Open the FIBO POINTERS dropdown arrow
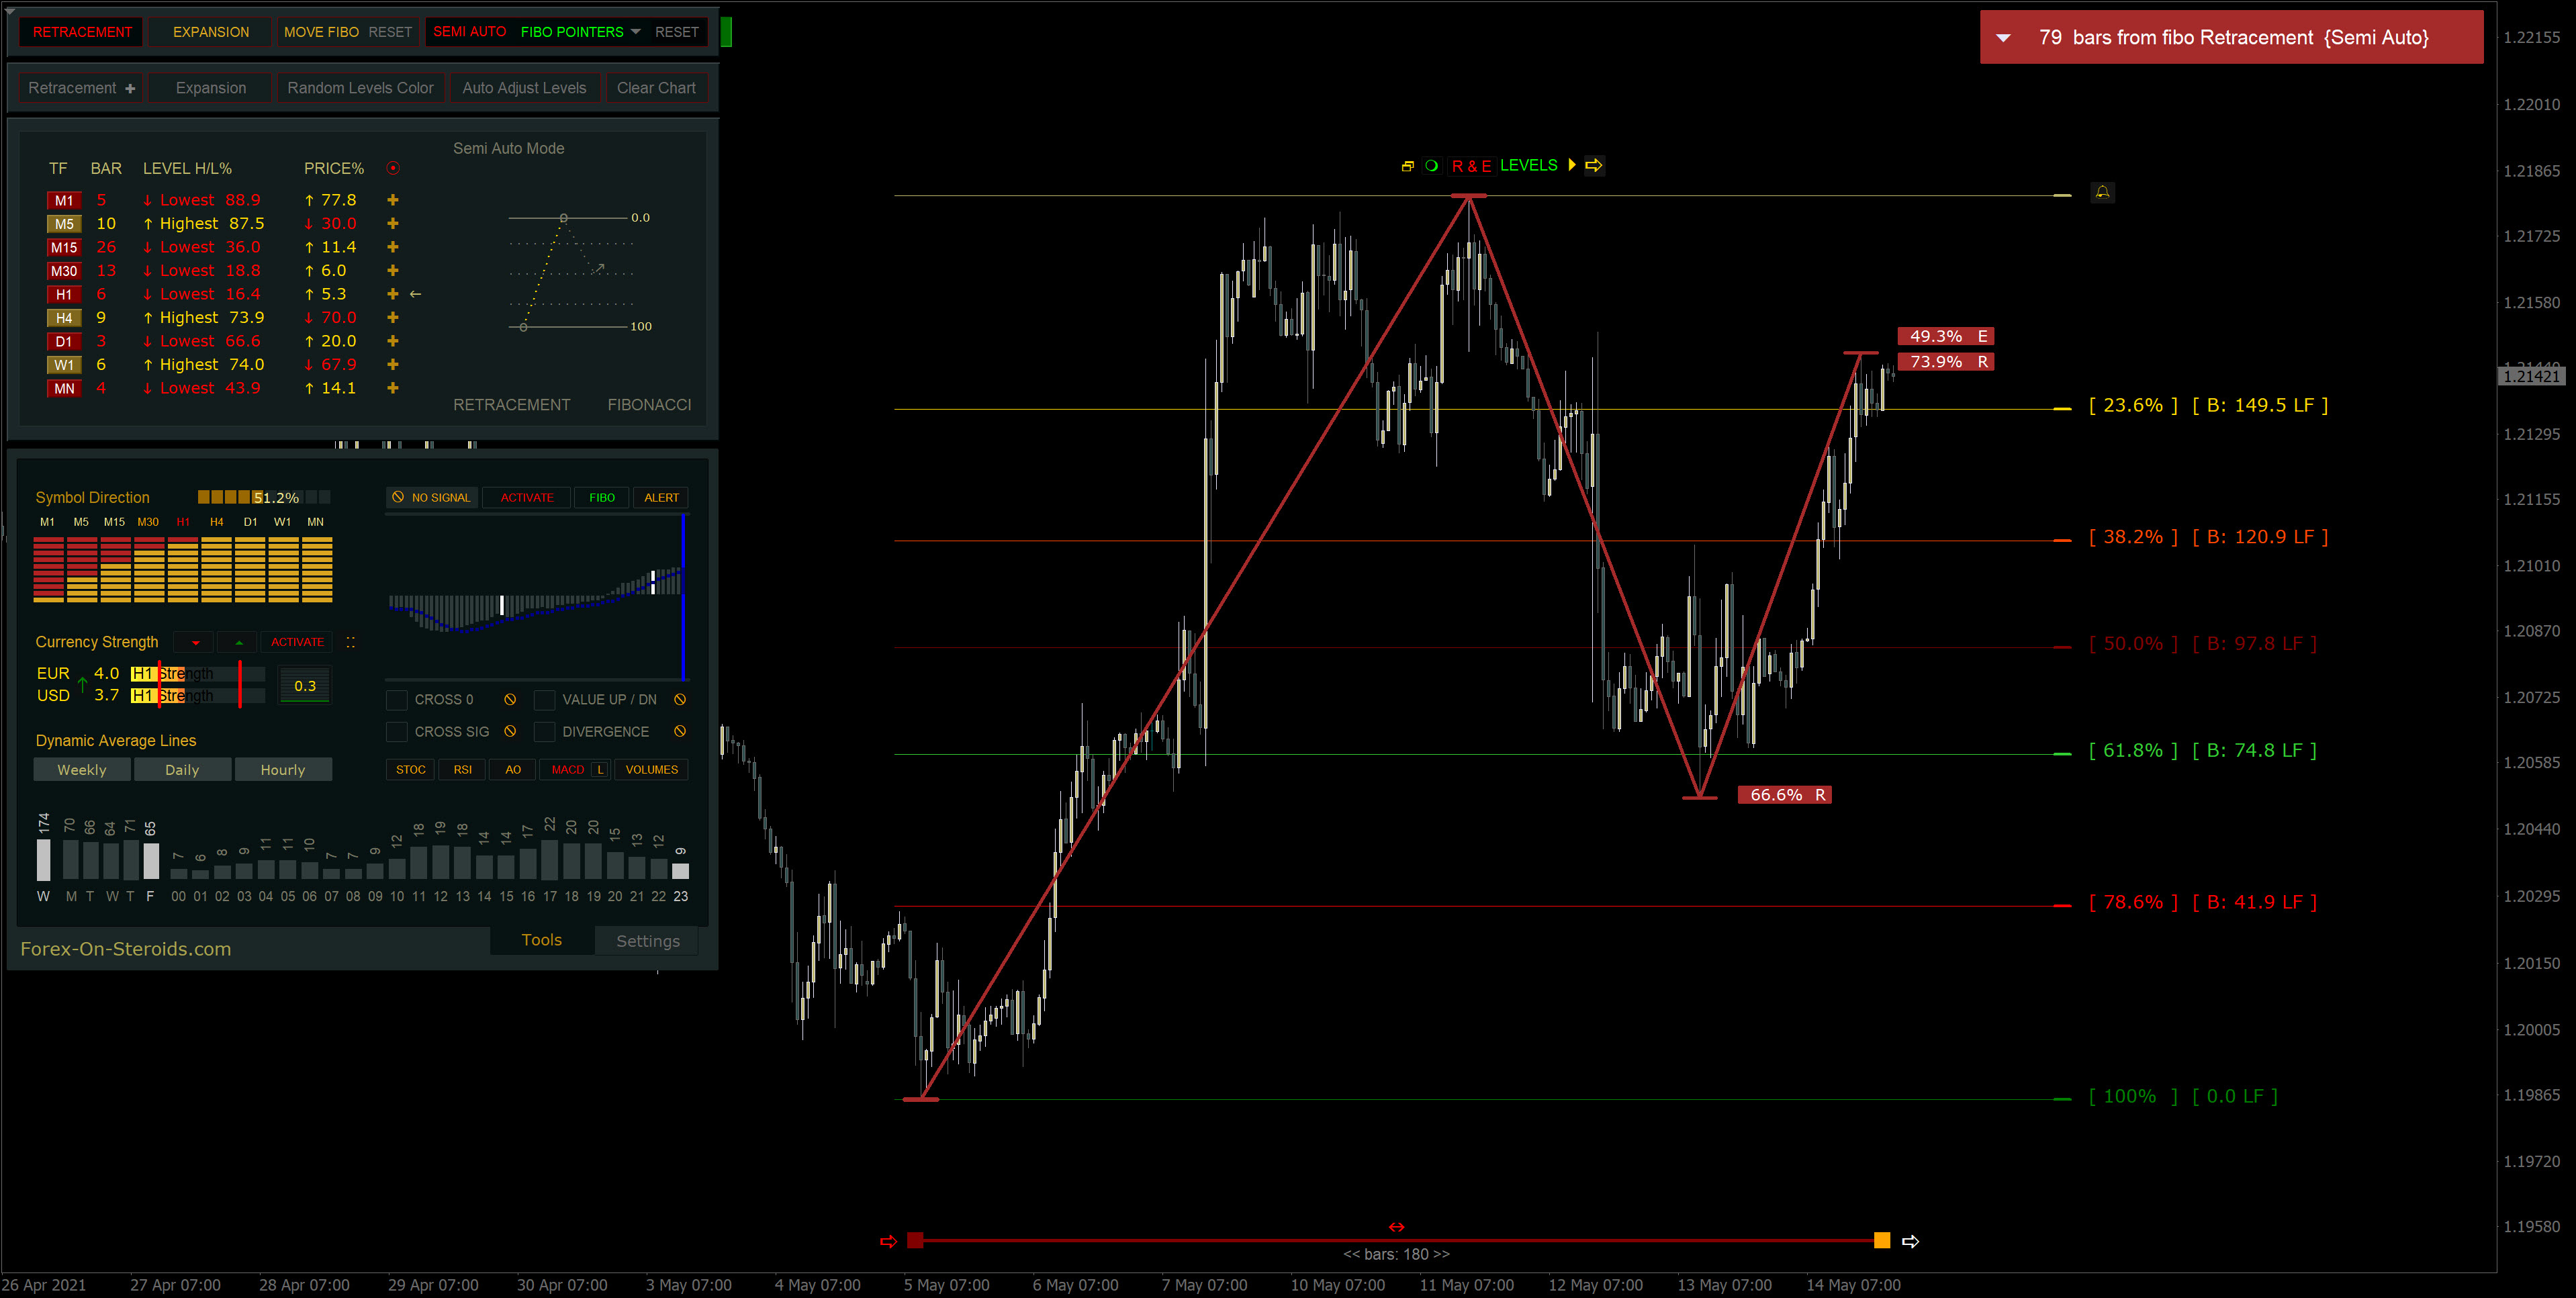2576x1298 pixels. click(x=636, y=32)
